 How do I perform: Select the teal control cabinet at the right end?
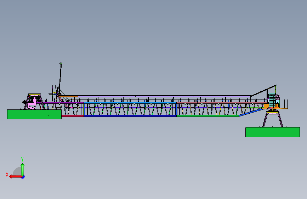(272, 100)
